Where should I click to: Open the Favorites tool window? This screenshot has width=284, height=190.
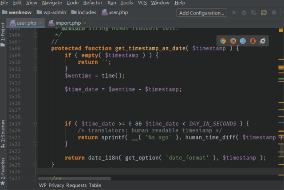pyautogui.click(x=3, y=171)
